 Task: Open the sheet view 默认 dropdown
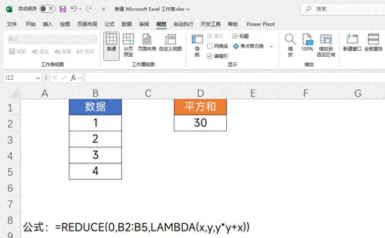point(52,39)
